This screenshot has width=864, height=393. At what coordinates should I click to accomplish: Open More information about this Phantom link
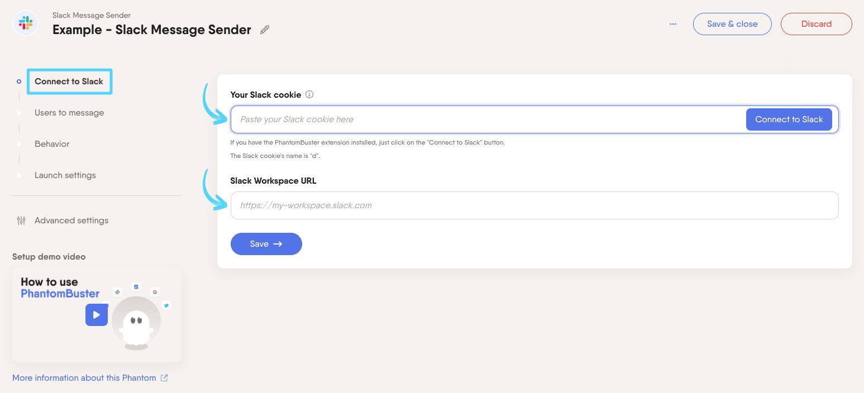coord(84,378)
